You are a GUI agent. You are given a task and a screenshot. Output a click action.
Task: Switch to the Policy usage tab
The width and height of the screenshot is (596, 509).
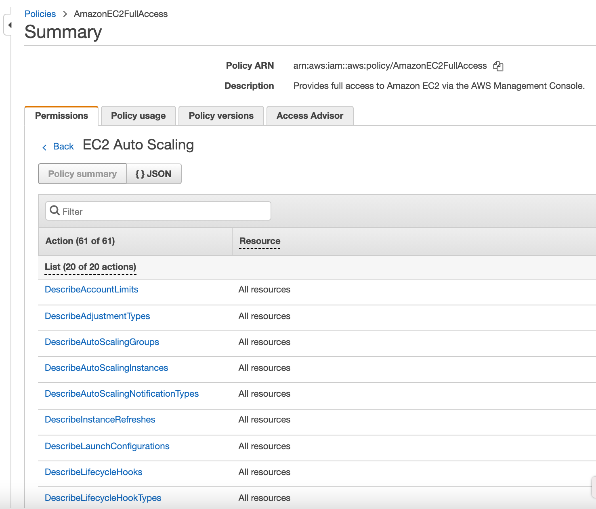coord(138,116)
